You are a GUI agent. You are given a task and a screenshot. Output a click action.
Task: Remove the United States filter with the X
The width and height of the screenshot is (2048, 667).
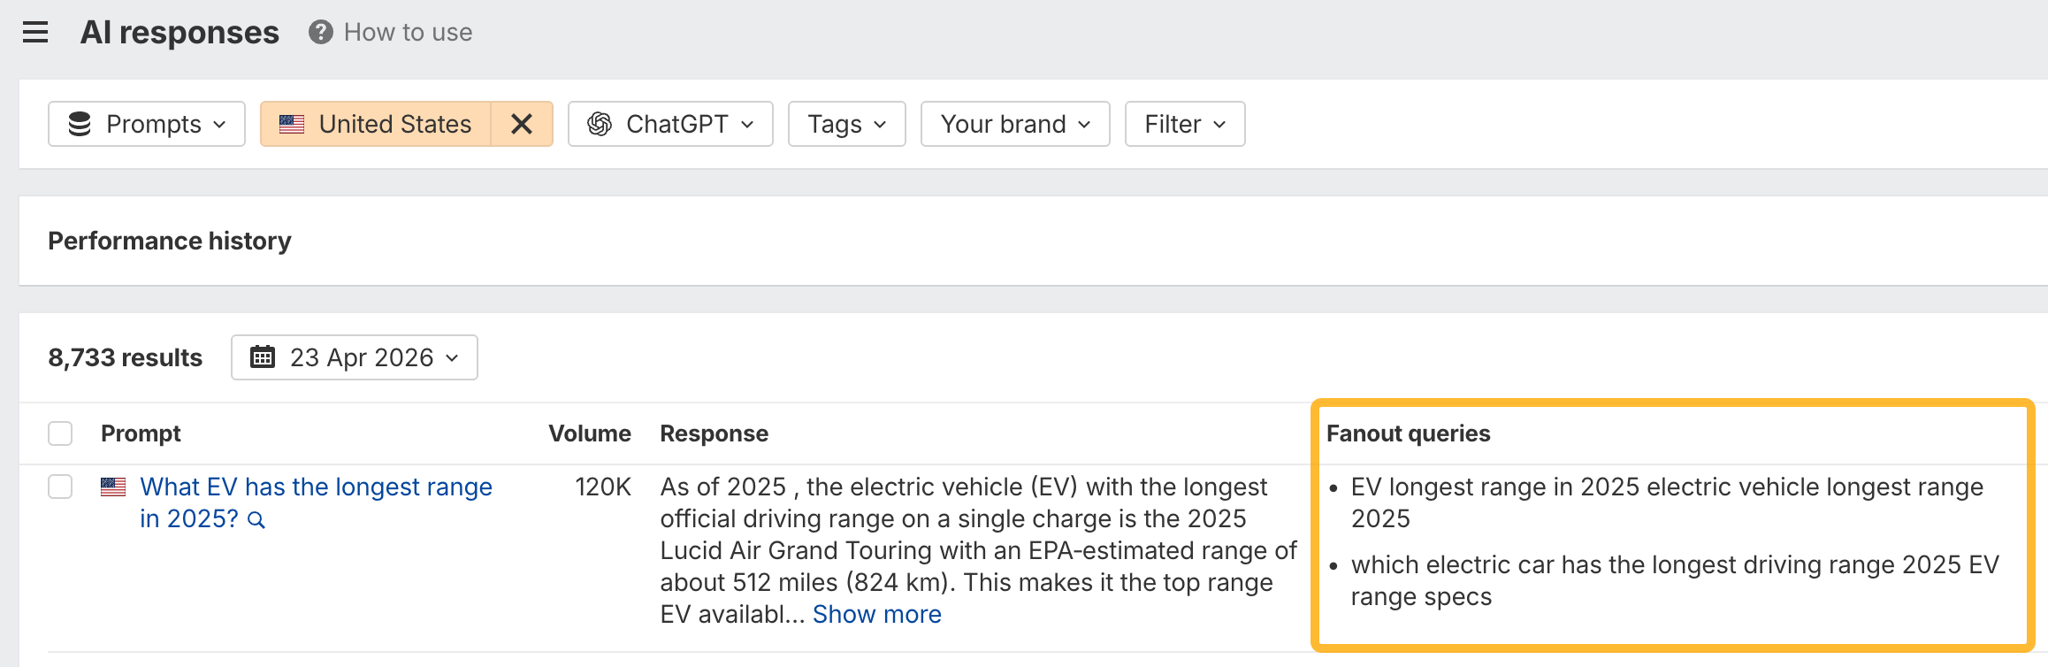521,124
